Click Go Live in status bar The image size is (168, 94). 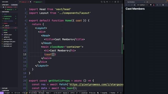[x=92, y=93]
